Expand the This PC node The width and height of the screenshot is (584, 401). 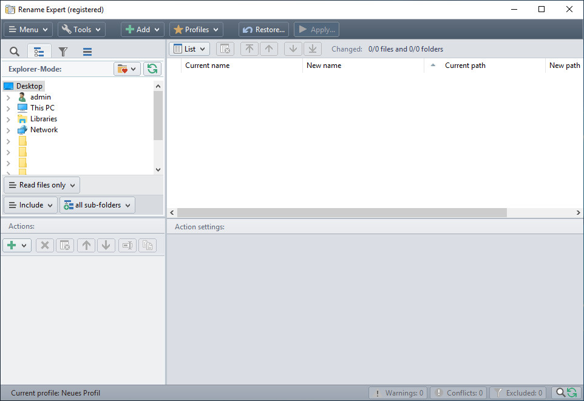(8, 109)
